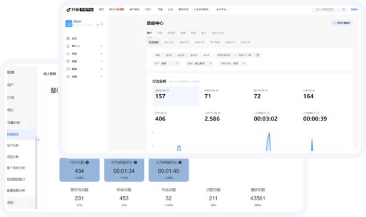Expand the 数据 section in front sidebar
Viewport: 366px width, 217px height.
pyautogui.click(x=102, y=69)
